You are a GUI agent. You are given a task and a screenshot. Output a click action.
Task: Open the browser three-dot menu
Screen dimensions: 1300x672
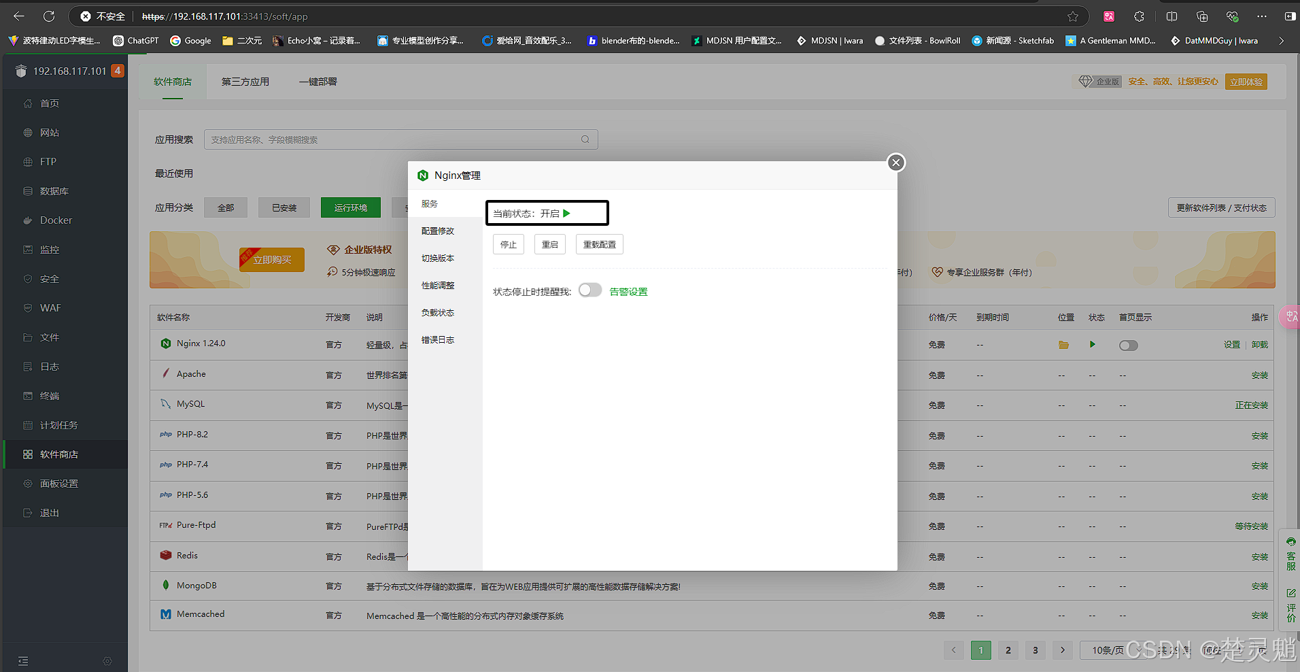click(1262, 16)
